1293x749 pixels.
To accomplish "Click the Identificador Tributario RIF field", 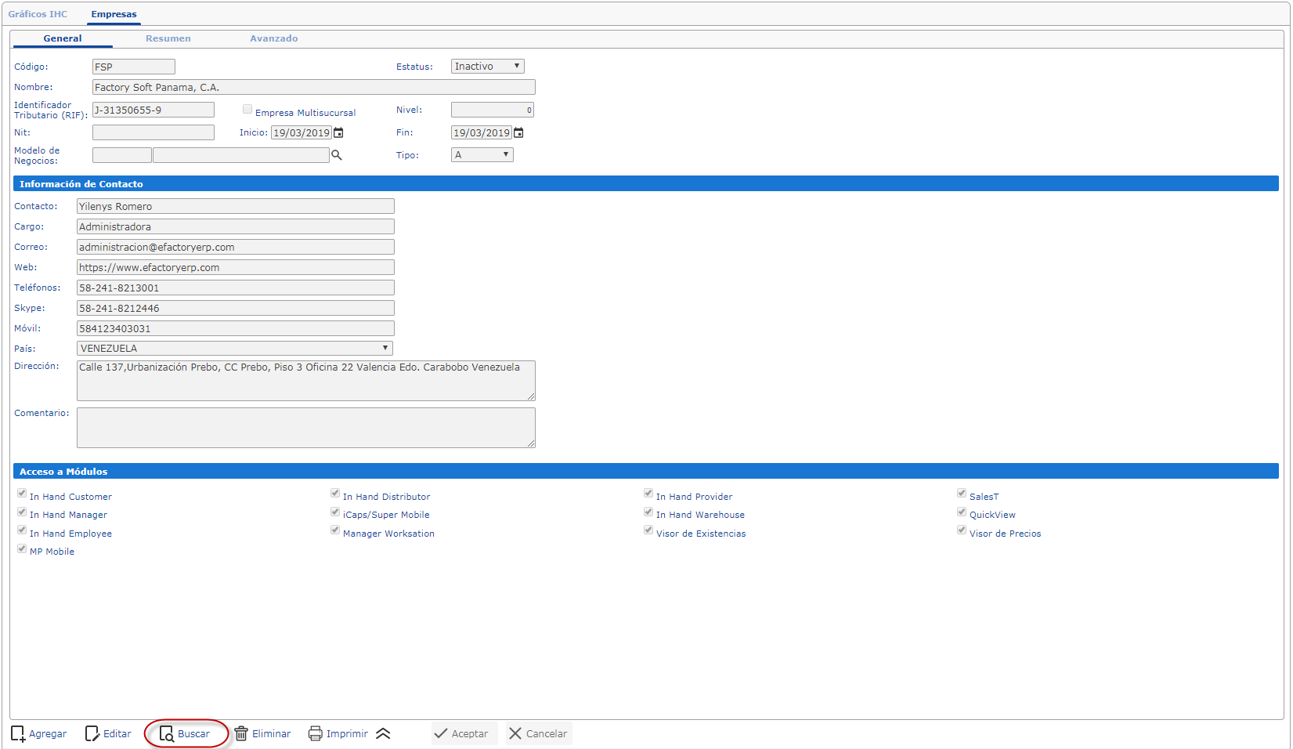I will coord(153,110).
